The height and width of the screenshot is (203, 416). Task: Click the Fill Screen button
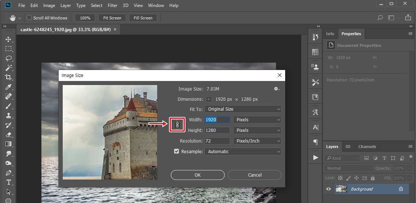click(143, 18)
